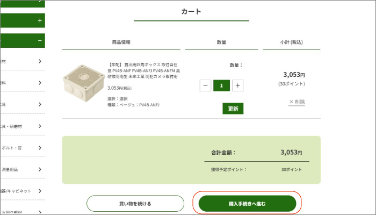Expand the sidebar section with plus icon
Image resolution: width=376 pixels, height=215 pixels.
click(x=40, y=21)
